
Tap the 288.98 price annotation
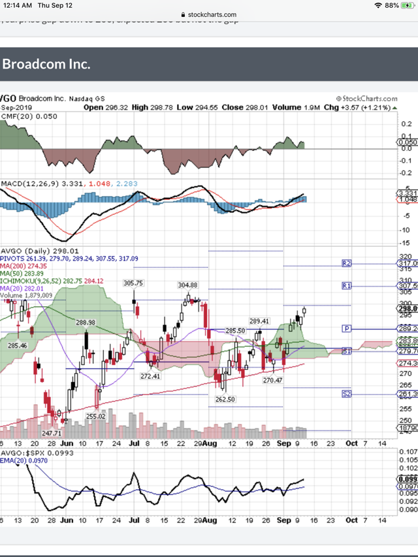86,323
